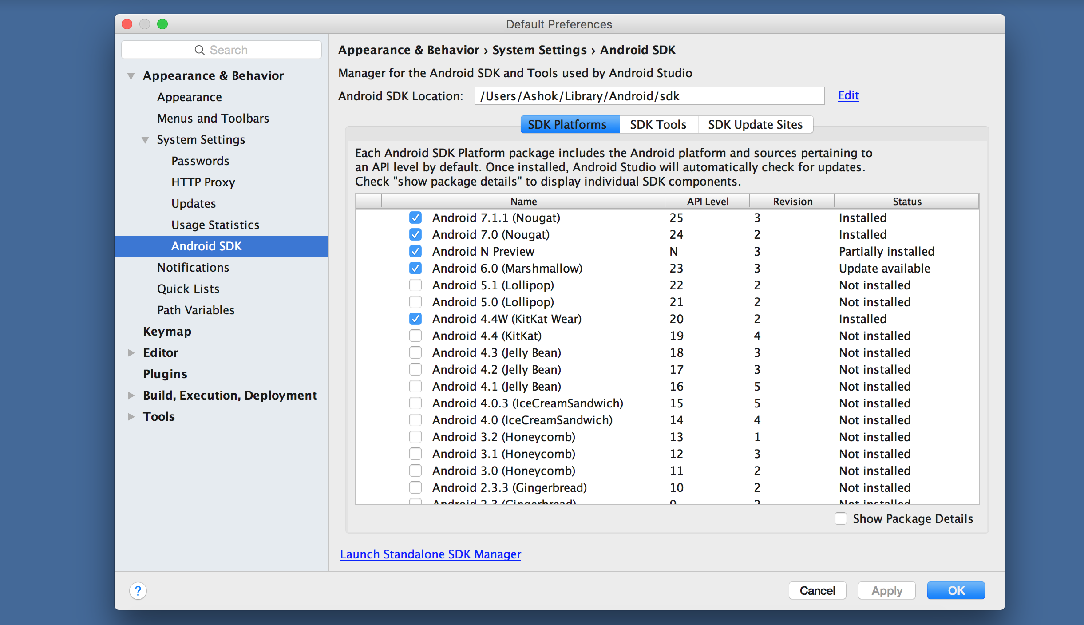This screenshot has height=625, width=1084.
Task: Open Menus and Toolbars settings
Action: pos(213,119)
